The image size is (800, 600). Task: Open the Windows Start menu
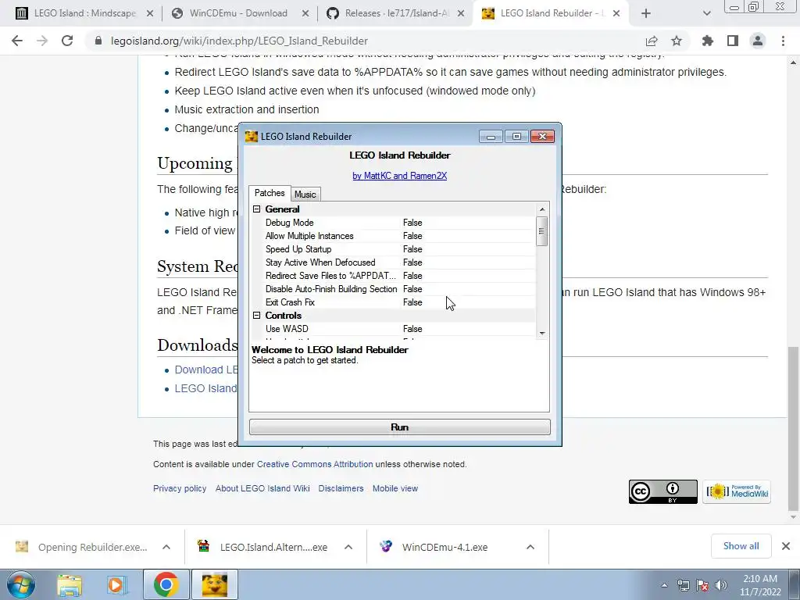tap(21, 584)
